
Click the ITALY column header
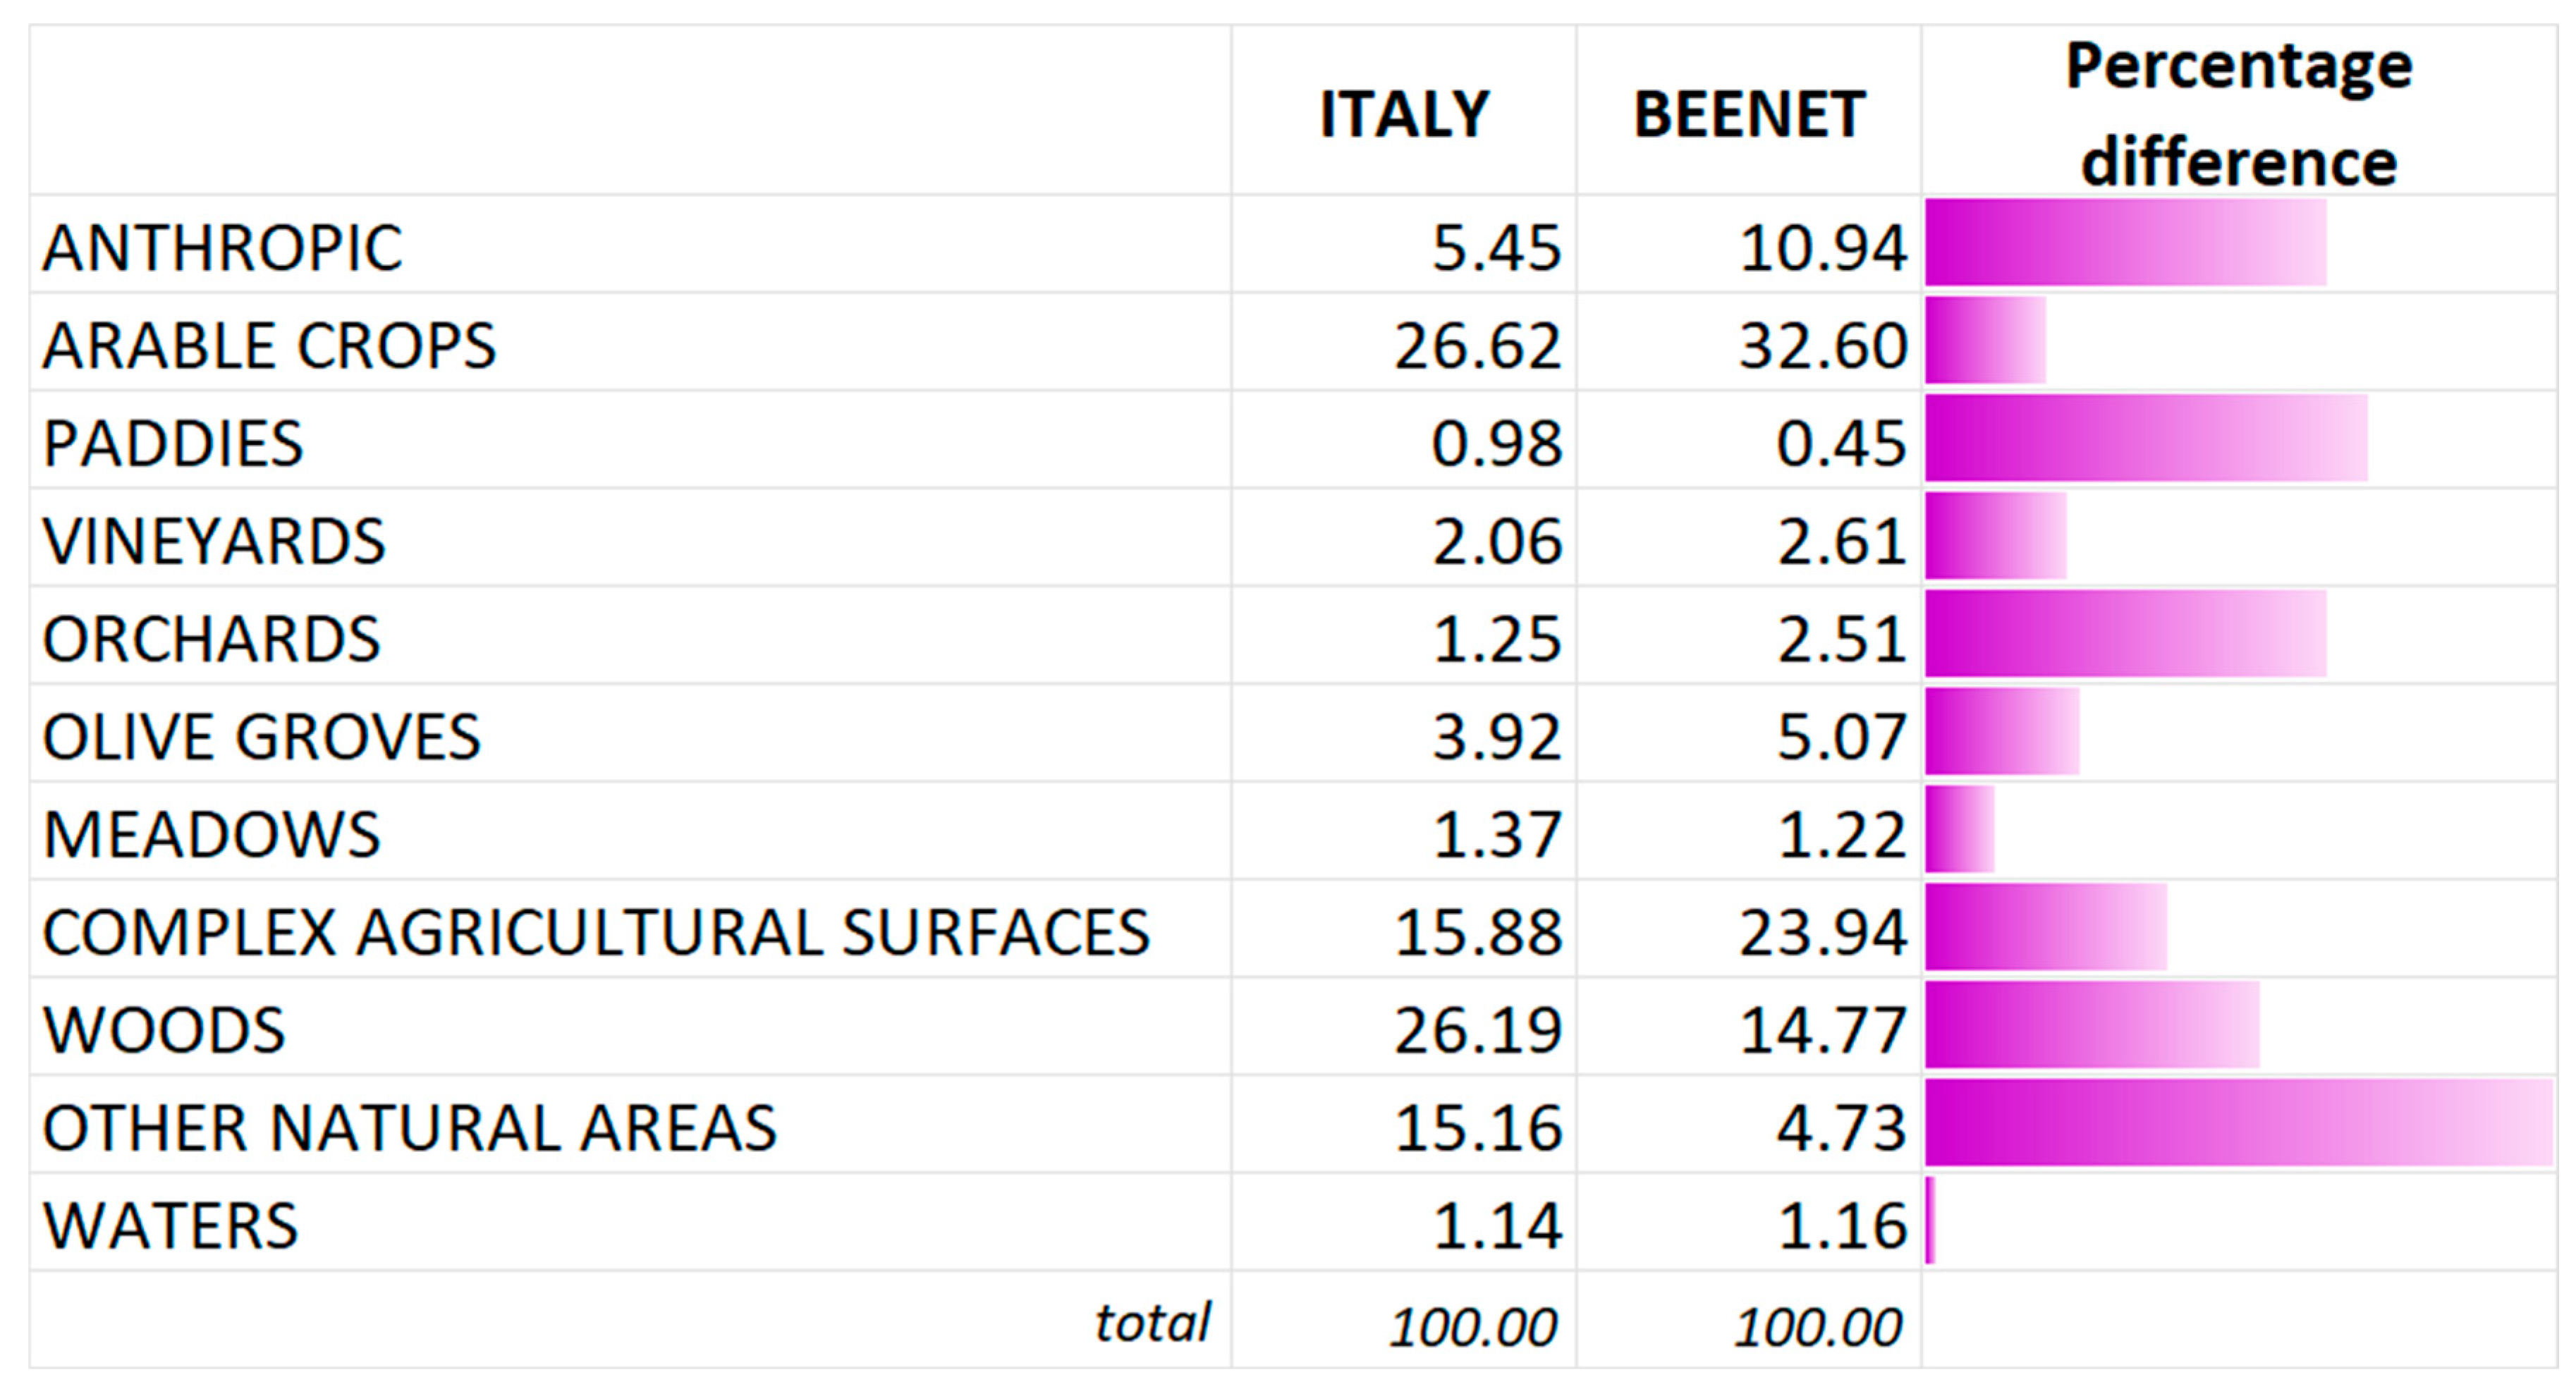point(1404,114)
